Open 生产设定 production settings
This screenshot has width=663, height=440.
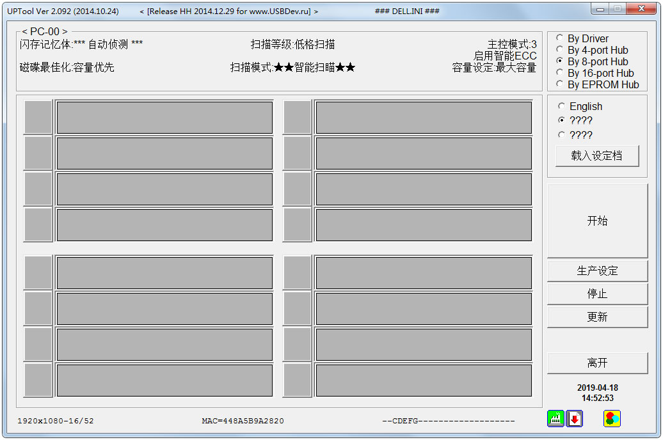[x=597, y=271]
